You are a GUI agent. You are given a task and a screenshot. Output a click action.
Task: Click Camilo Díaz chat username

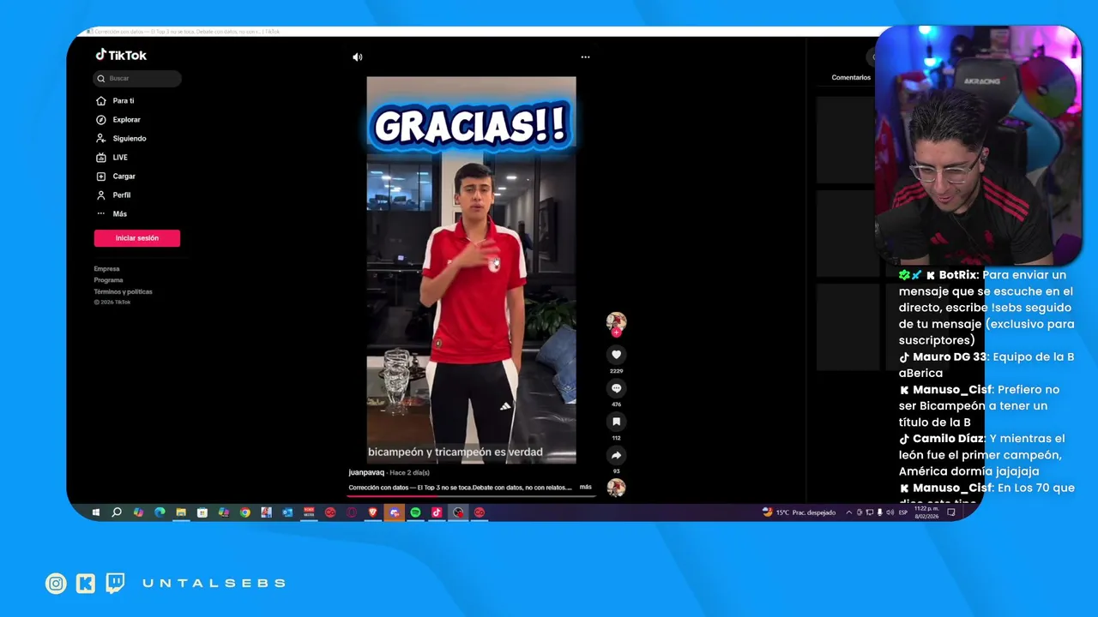(949, 439)
